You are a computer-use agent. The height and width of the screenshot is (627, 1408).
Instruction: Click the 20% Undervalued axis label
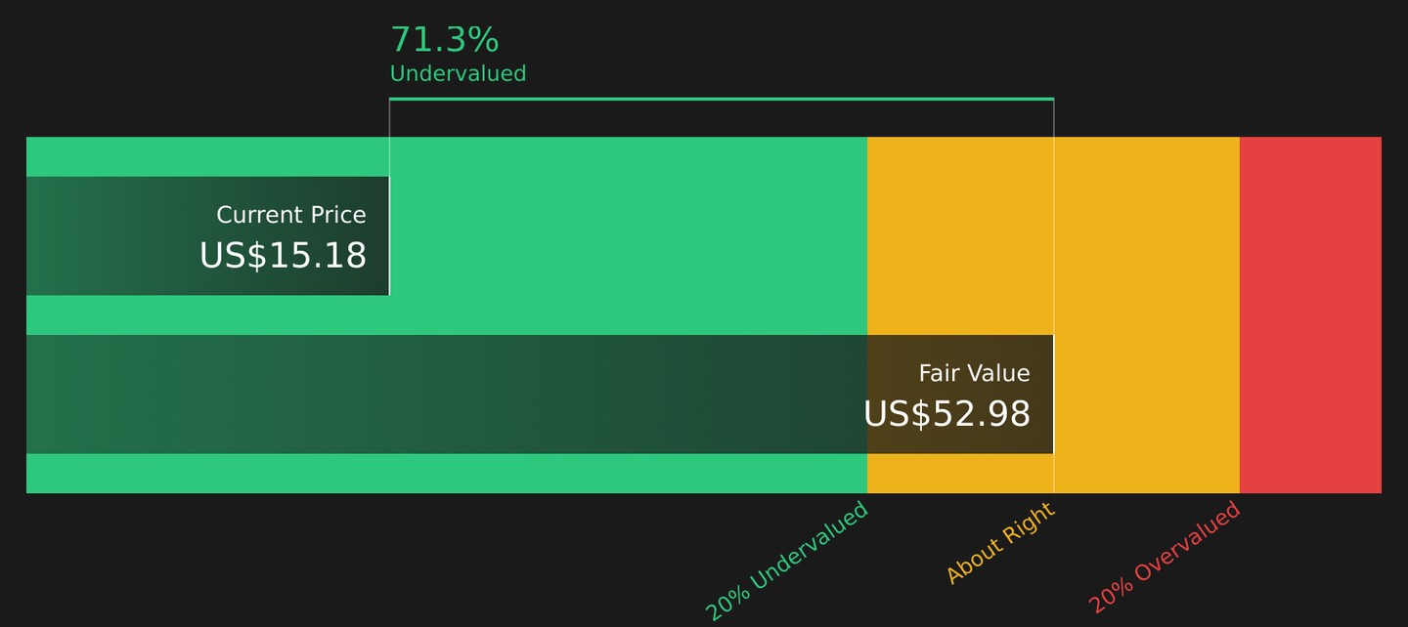click(x=787, y=561)
